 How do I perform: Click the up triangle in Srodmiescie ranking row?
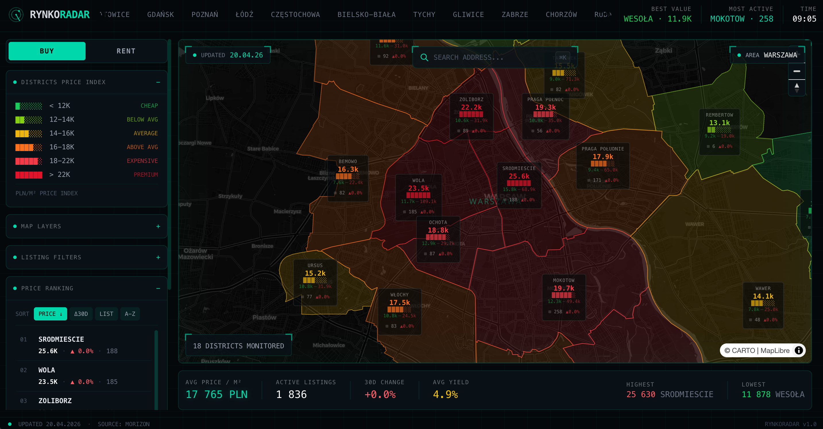(x=73, y=351)
